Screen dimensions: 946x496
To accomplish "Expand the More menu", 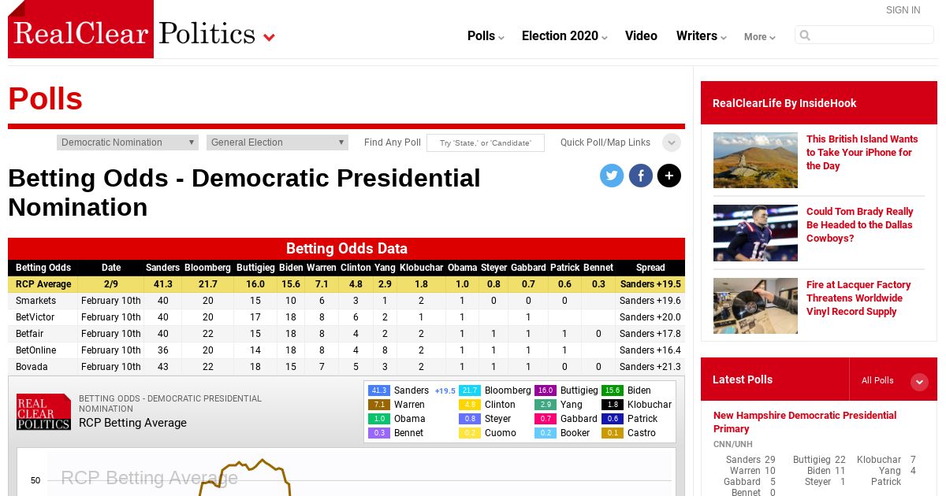I will [x=759, y=37].
